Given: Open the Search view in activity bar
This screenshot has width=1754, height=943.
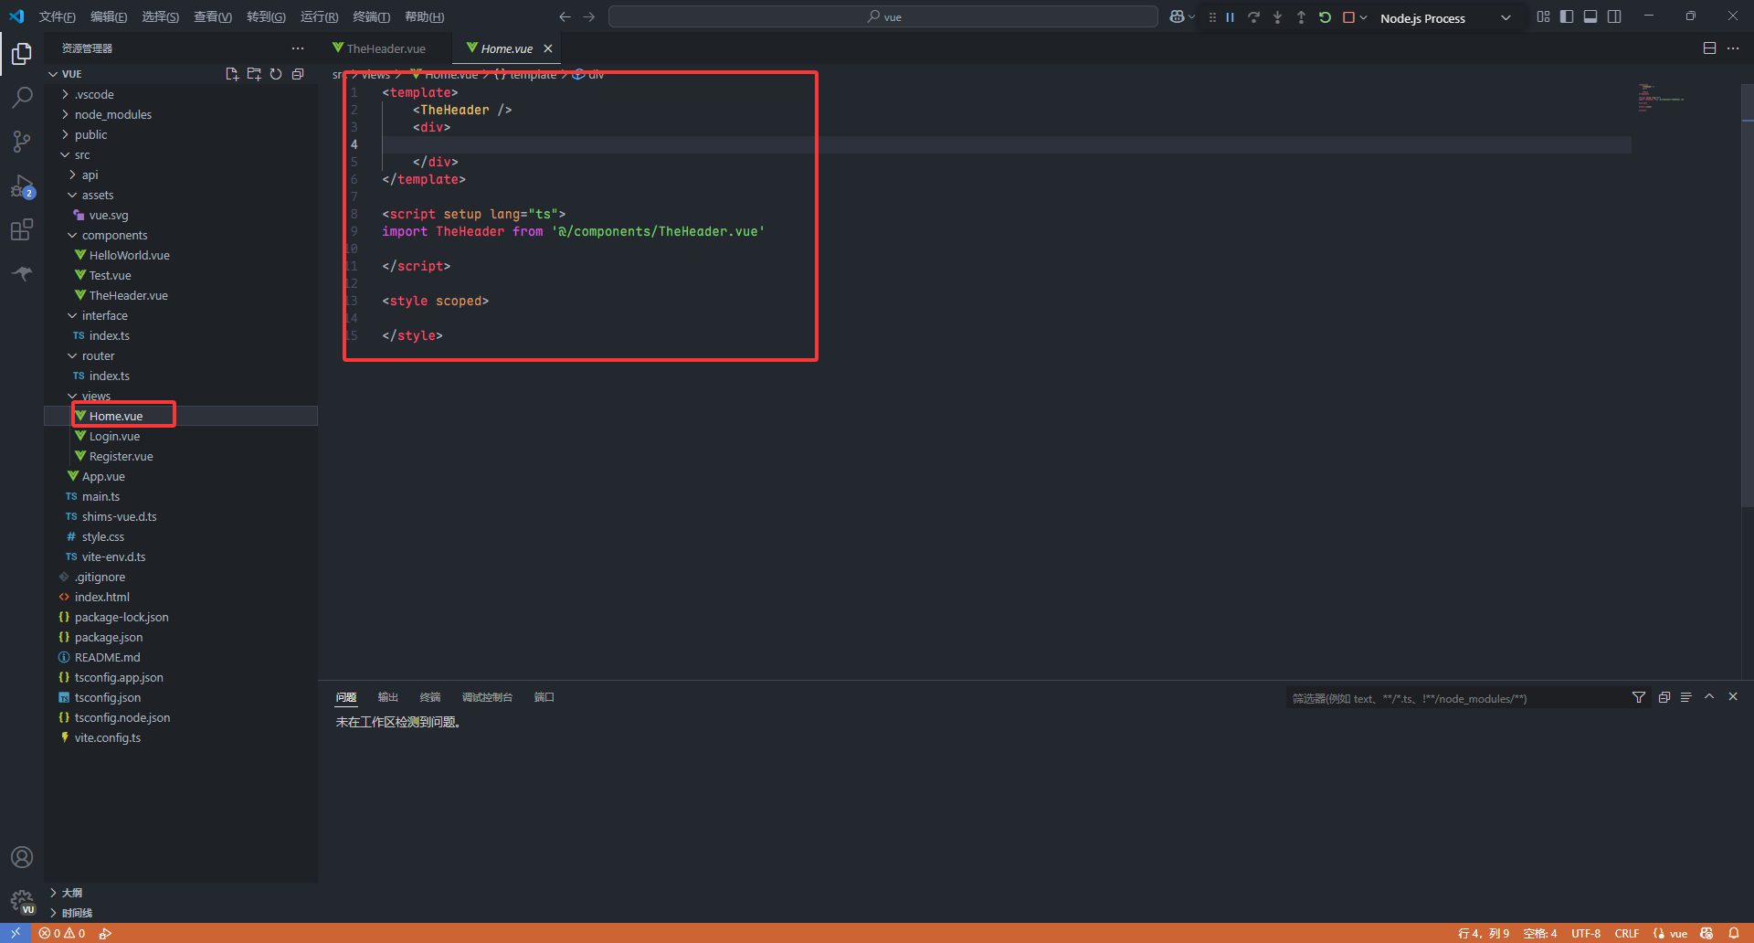Looking at the screenshot, I should (x=22, y=97).
